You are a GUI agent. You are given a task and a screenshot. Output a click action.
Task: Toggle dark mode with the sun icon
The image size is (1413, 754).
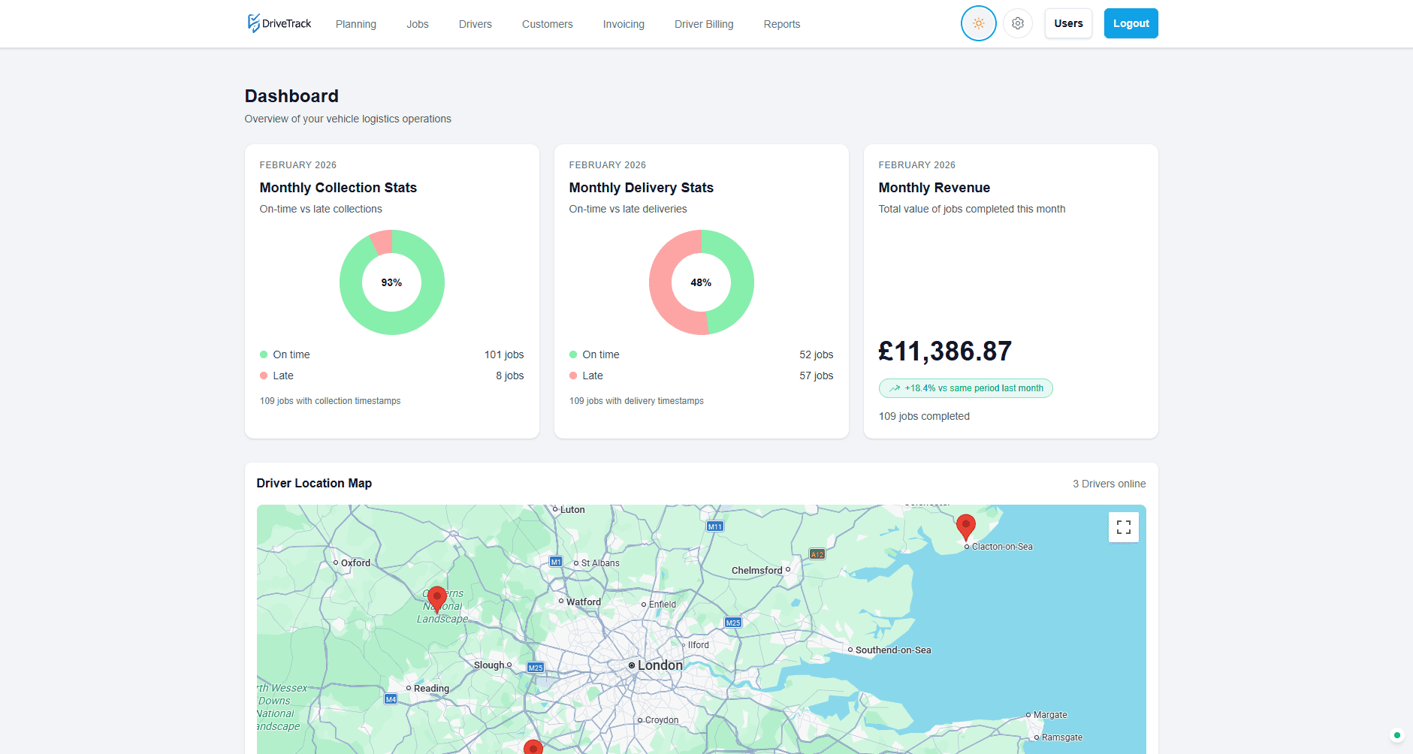coord(978,23)
